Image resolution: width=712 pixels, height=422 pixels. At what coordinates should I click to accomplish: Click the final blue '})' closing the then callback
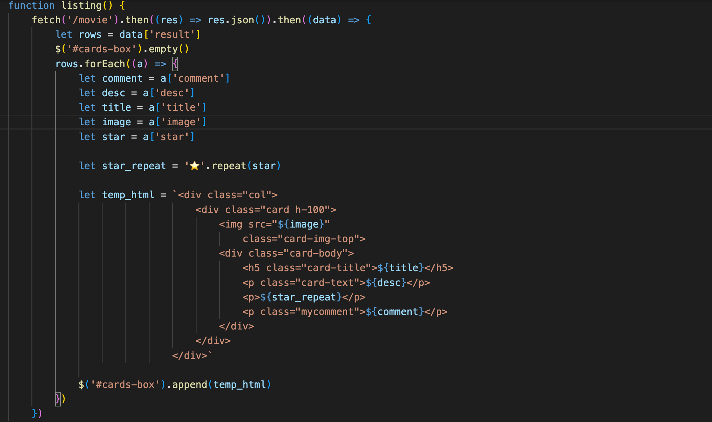coord(37,414)
